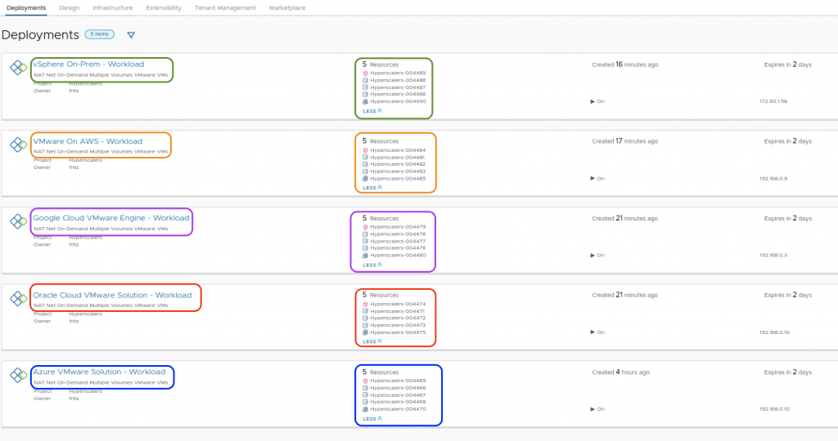
Task: Click the filter funnel icon
Action: tap(131, 35)
